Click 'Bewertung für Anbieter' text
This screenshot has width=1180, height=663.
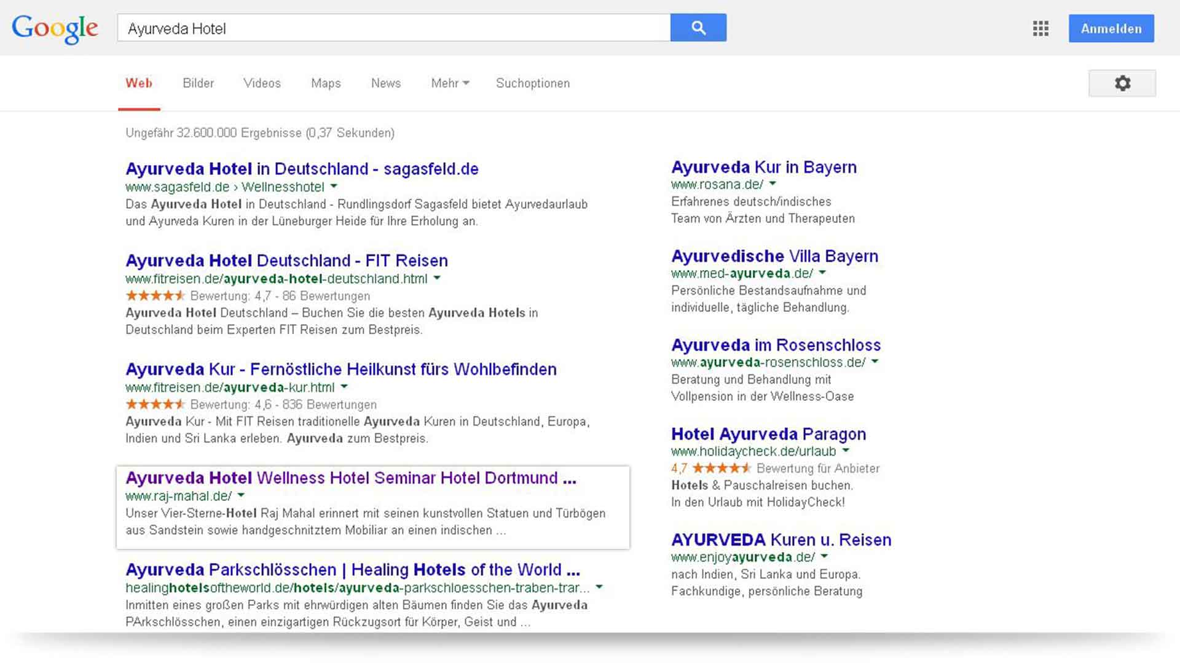pyautogui.click(x=818, y=468)
